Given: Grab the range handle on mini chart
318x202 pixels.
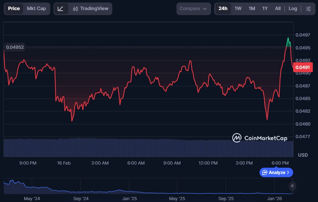Looking at the screenshot, I should [293, 186].
